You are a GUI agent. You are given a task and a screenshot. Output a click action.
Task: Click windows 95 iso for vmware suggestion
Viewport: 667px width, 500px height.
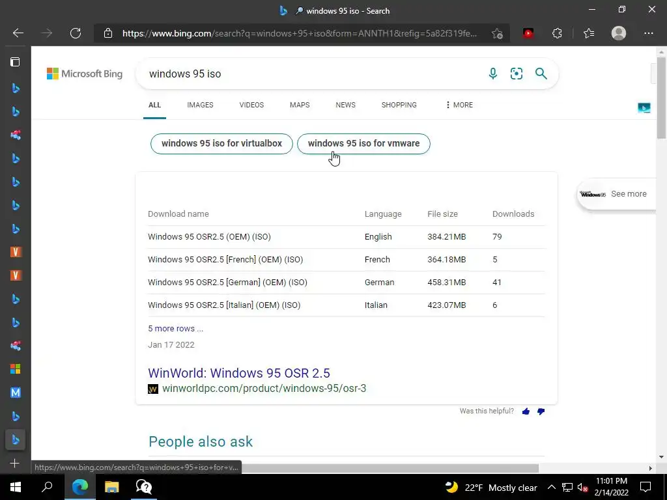363,144
